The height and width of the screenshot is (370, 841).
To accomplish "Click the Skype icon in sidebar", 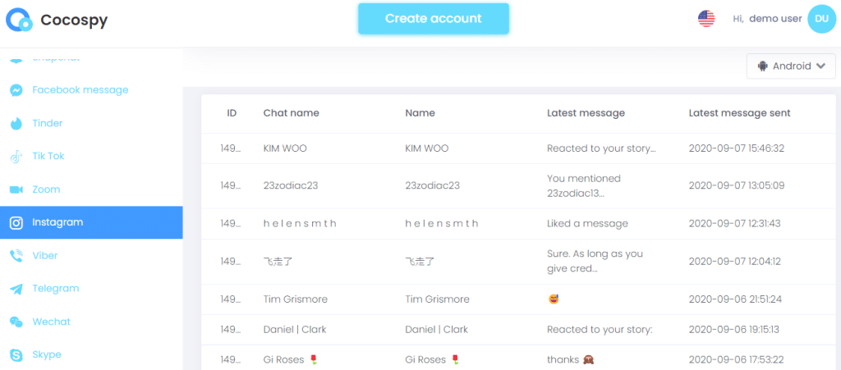I will [16, 355].
